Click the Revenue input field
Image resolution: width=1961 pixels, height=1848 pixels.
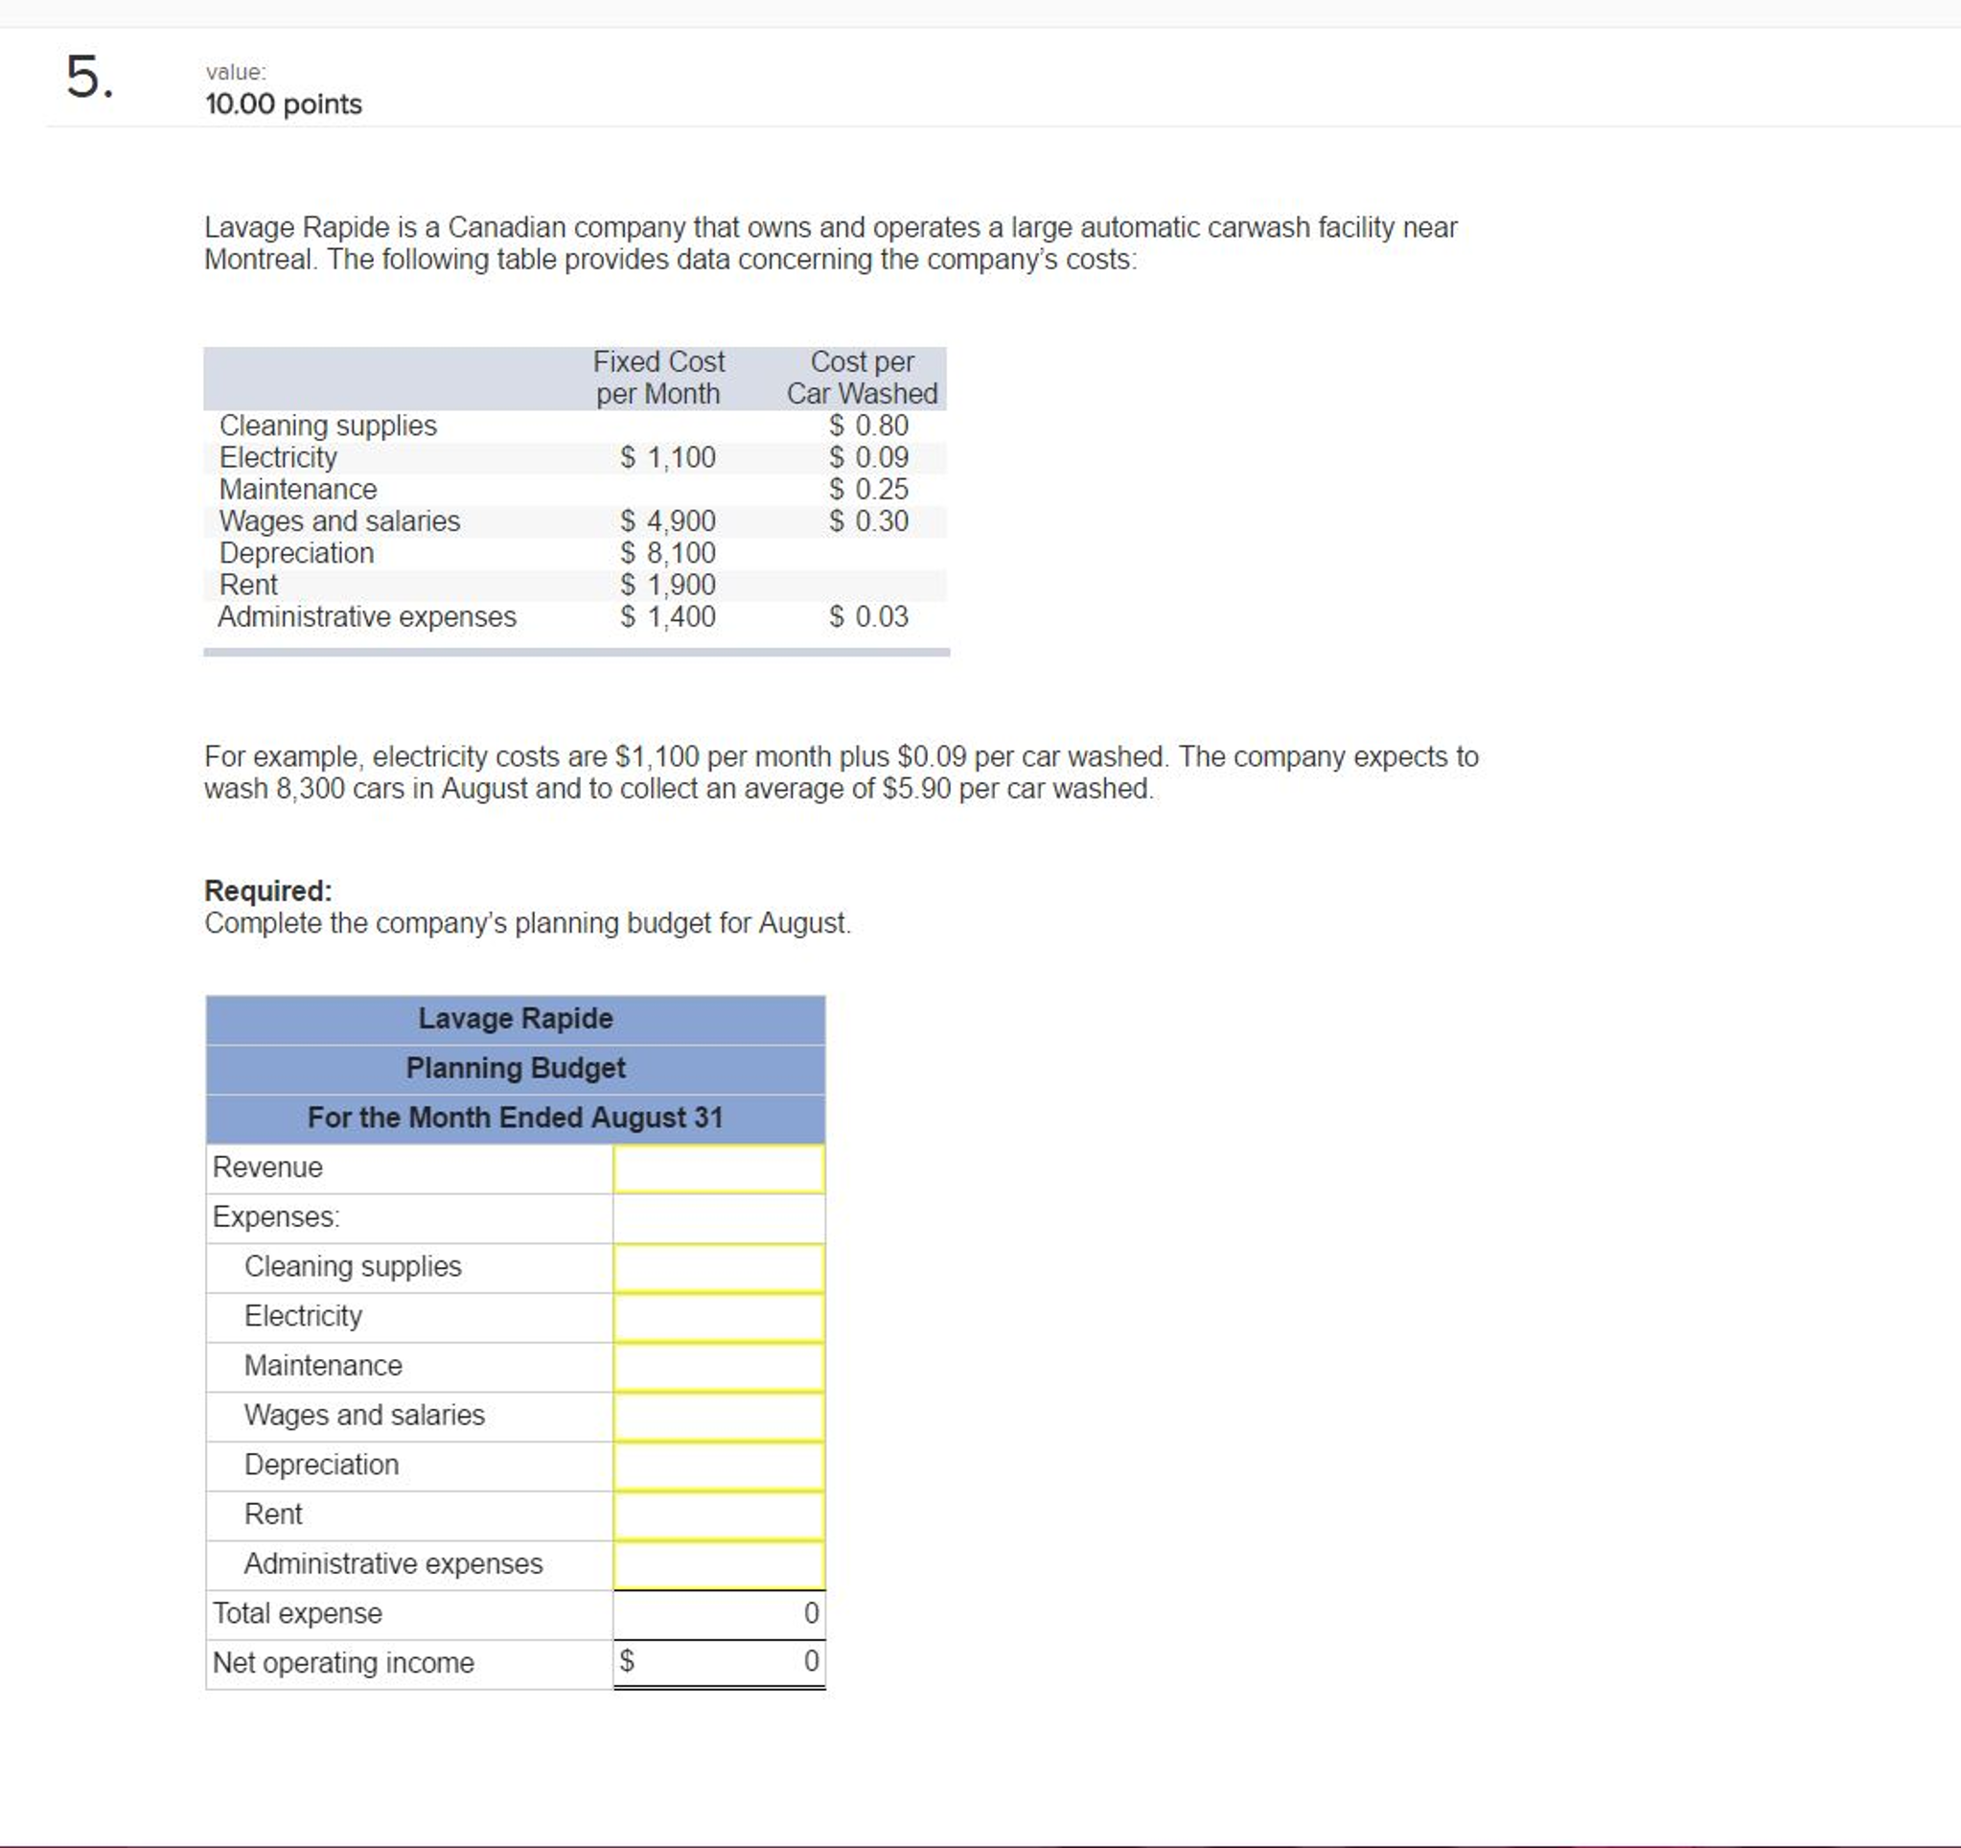(718, 1168)
